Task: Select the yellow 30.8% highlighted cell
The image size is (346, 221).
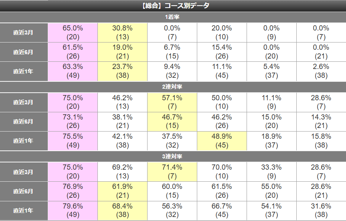Action: point(122,32)
